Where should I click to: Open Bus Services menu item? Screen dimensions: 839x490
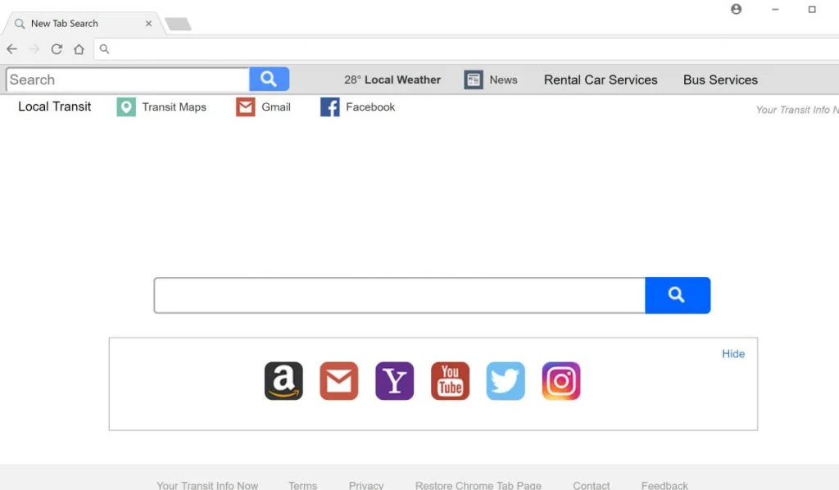point(720,79)
